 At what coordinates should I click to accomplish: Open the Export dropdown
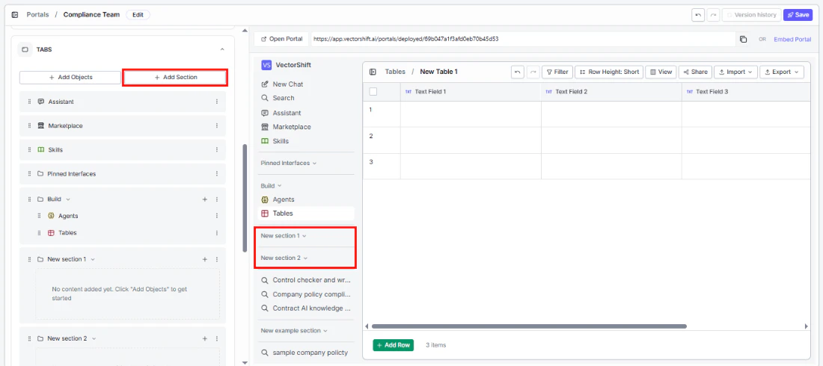point(782,72)
